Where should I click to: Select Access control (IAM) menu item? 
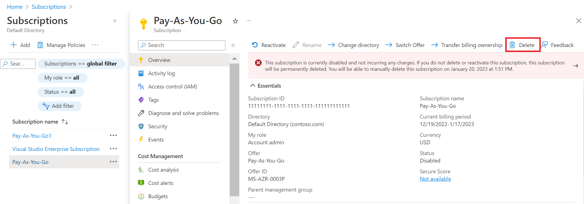pos(172,87)
